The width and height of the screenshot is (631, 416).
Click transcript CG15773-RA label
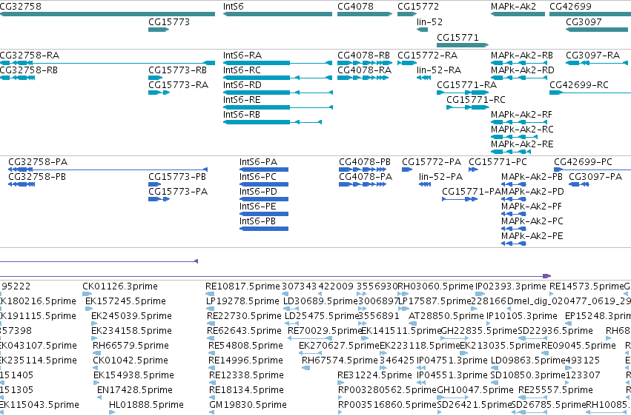(x=178, y=84)
